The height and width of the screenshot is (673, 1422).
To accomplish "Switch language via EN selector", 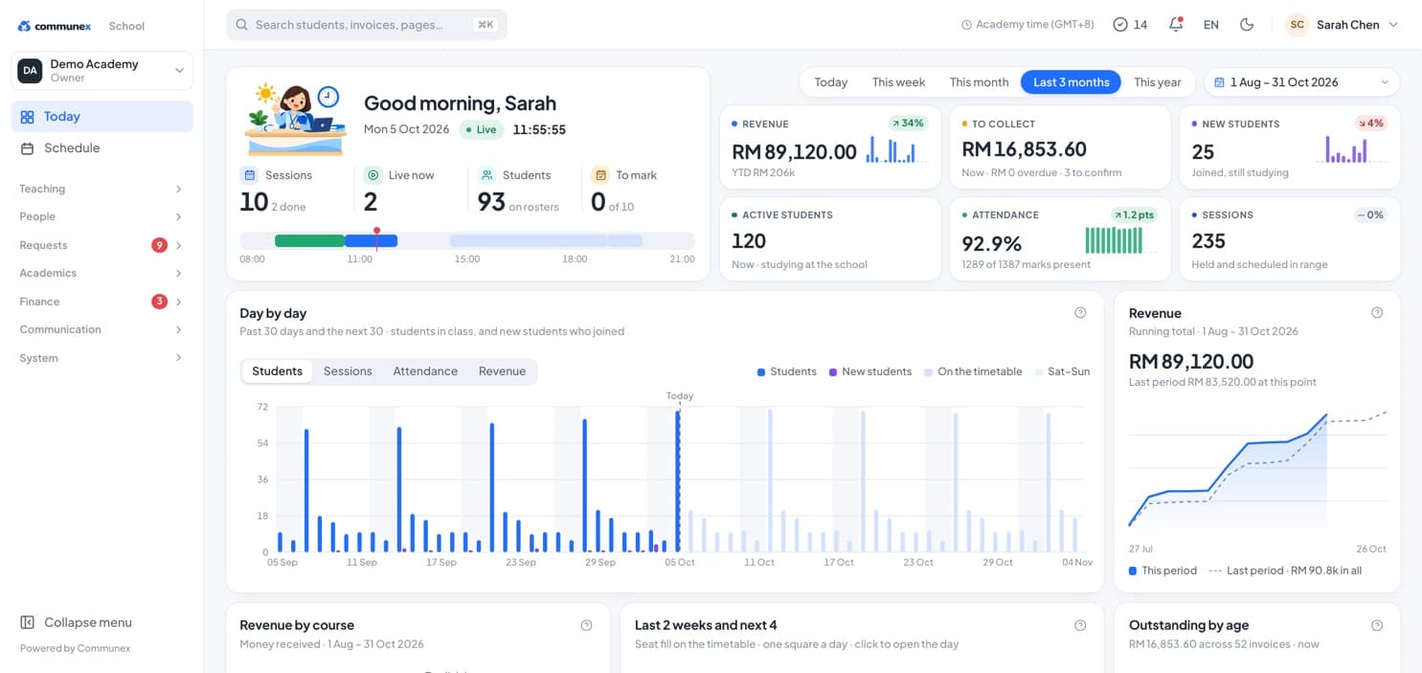I will (x=1211, y=25).
